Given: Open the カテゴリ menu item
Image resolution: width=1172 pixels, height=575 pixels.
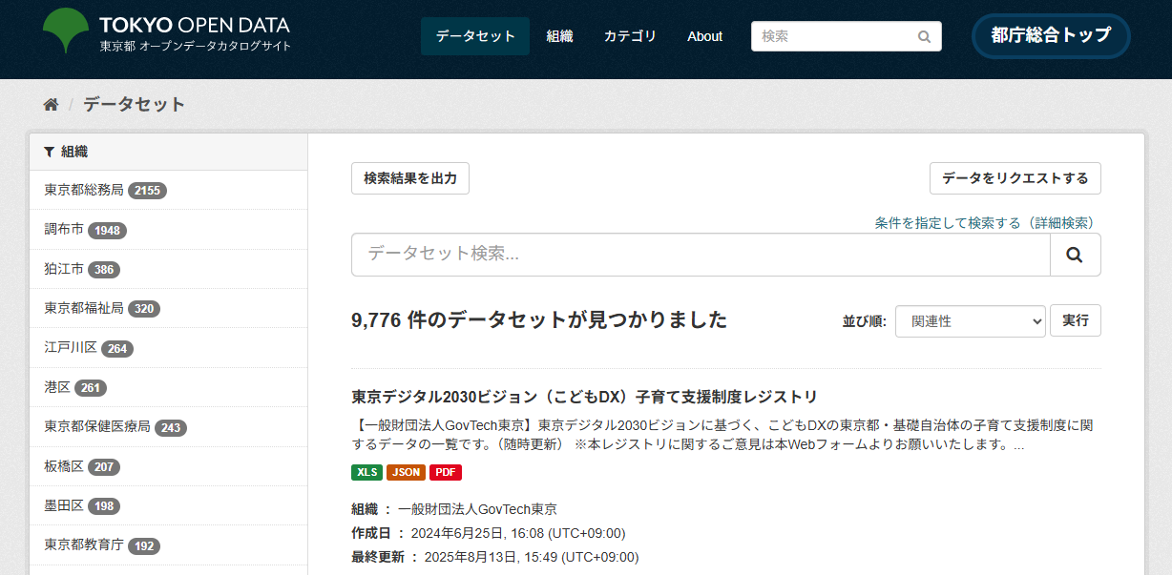Looking at the screenshot, I should pos(629,35).
